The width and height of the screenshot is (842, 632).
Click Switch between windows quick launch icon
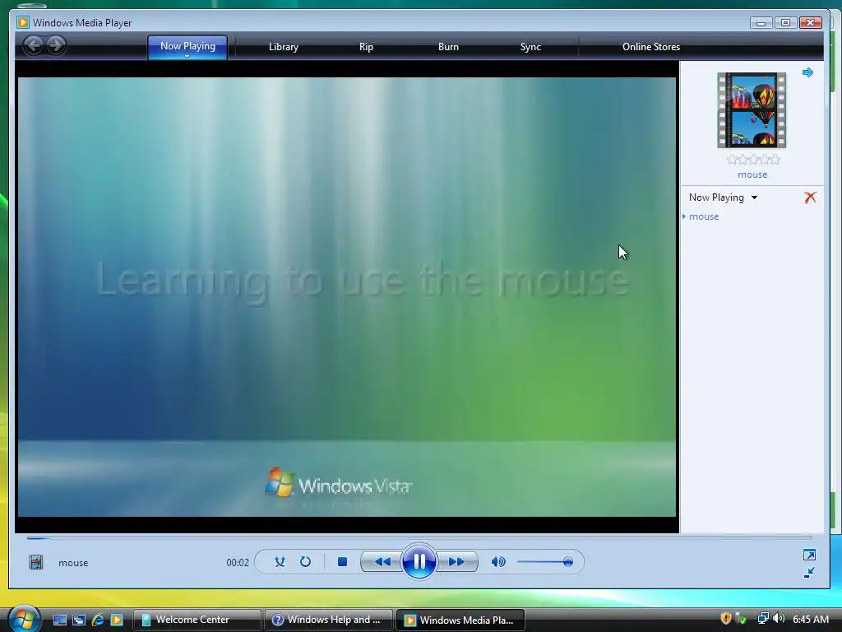click(x=79, y=620)
